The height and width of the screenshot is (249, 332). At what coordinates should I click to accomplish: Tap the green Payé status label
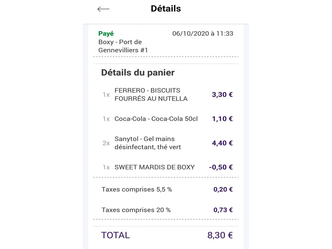pyautogui.click(x=106, y=33)
